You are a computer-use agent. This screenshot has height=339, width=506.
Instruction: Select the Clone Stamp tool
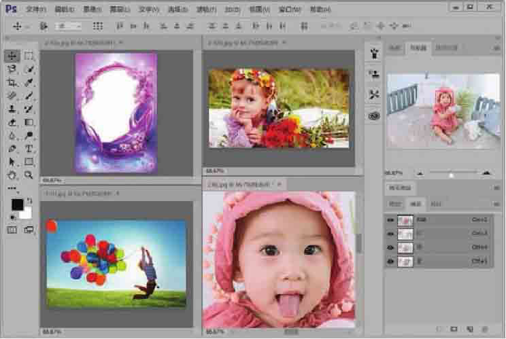pyautogui.click(x=12, y=109)
